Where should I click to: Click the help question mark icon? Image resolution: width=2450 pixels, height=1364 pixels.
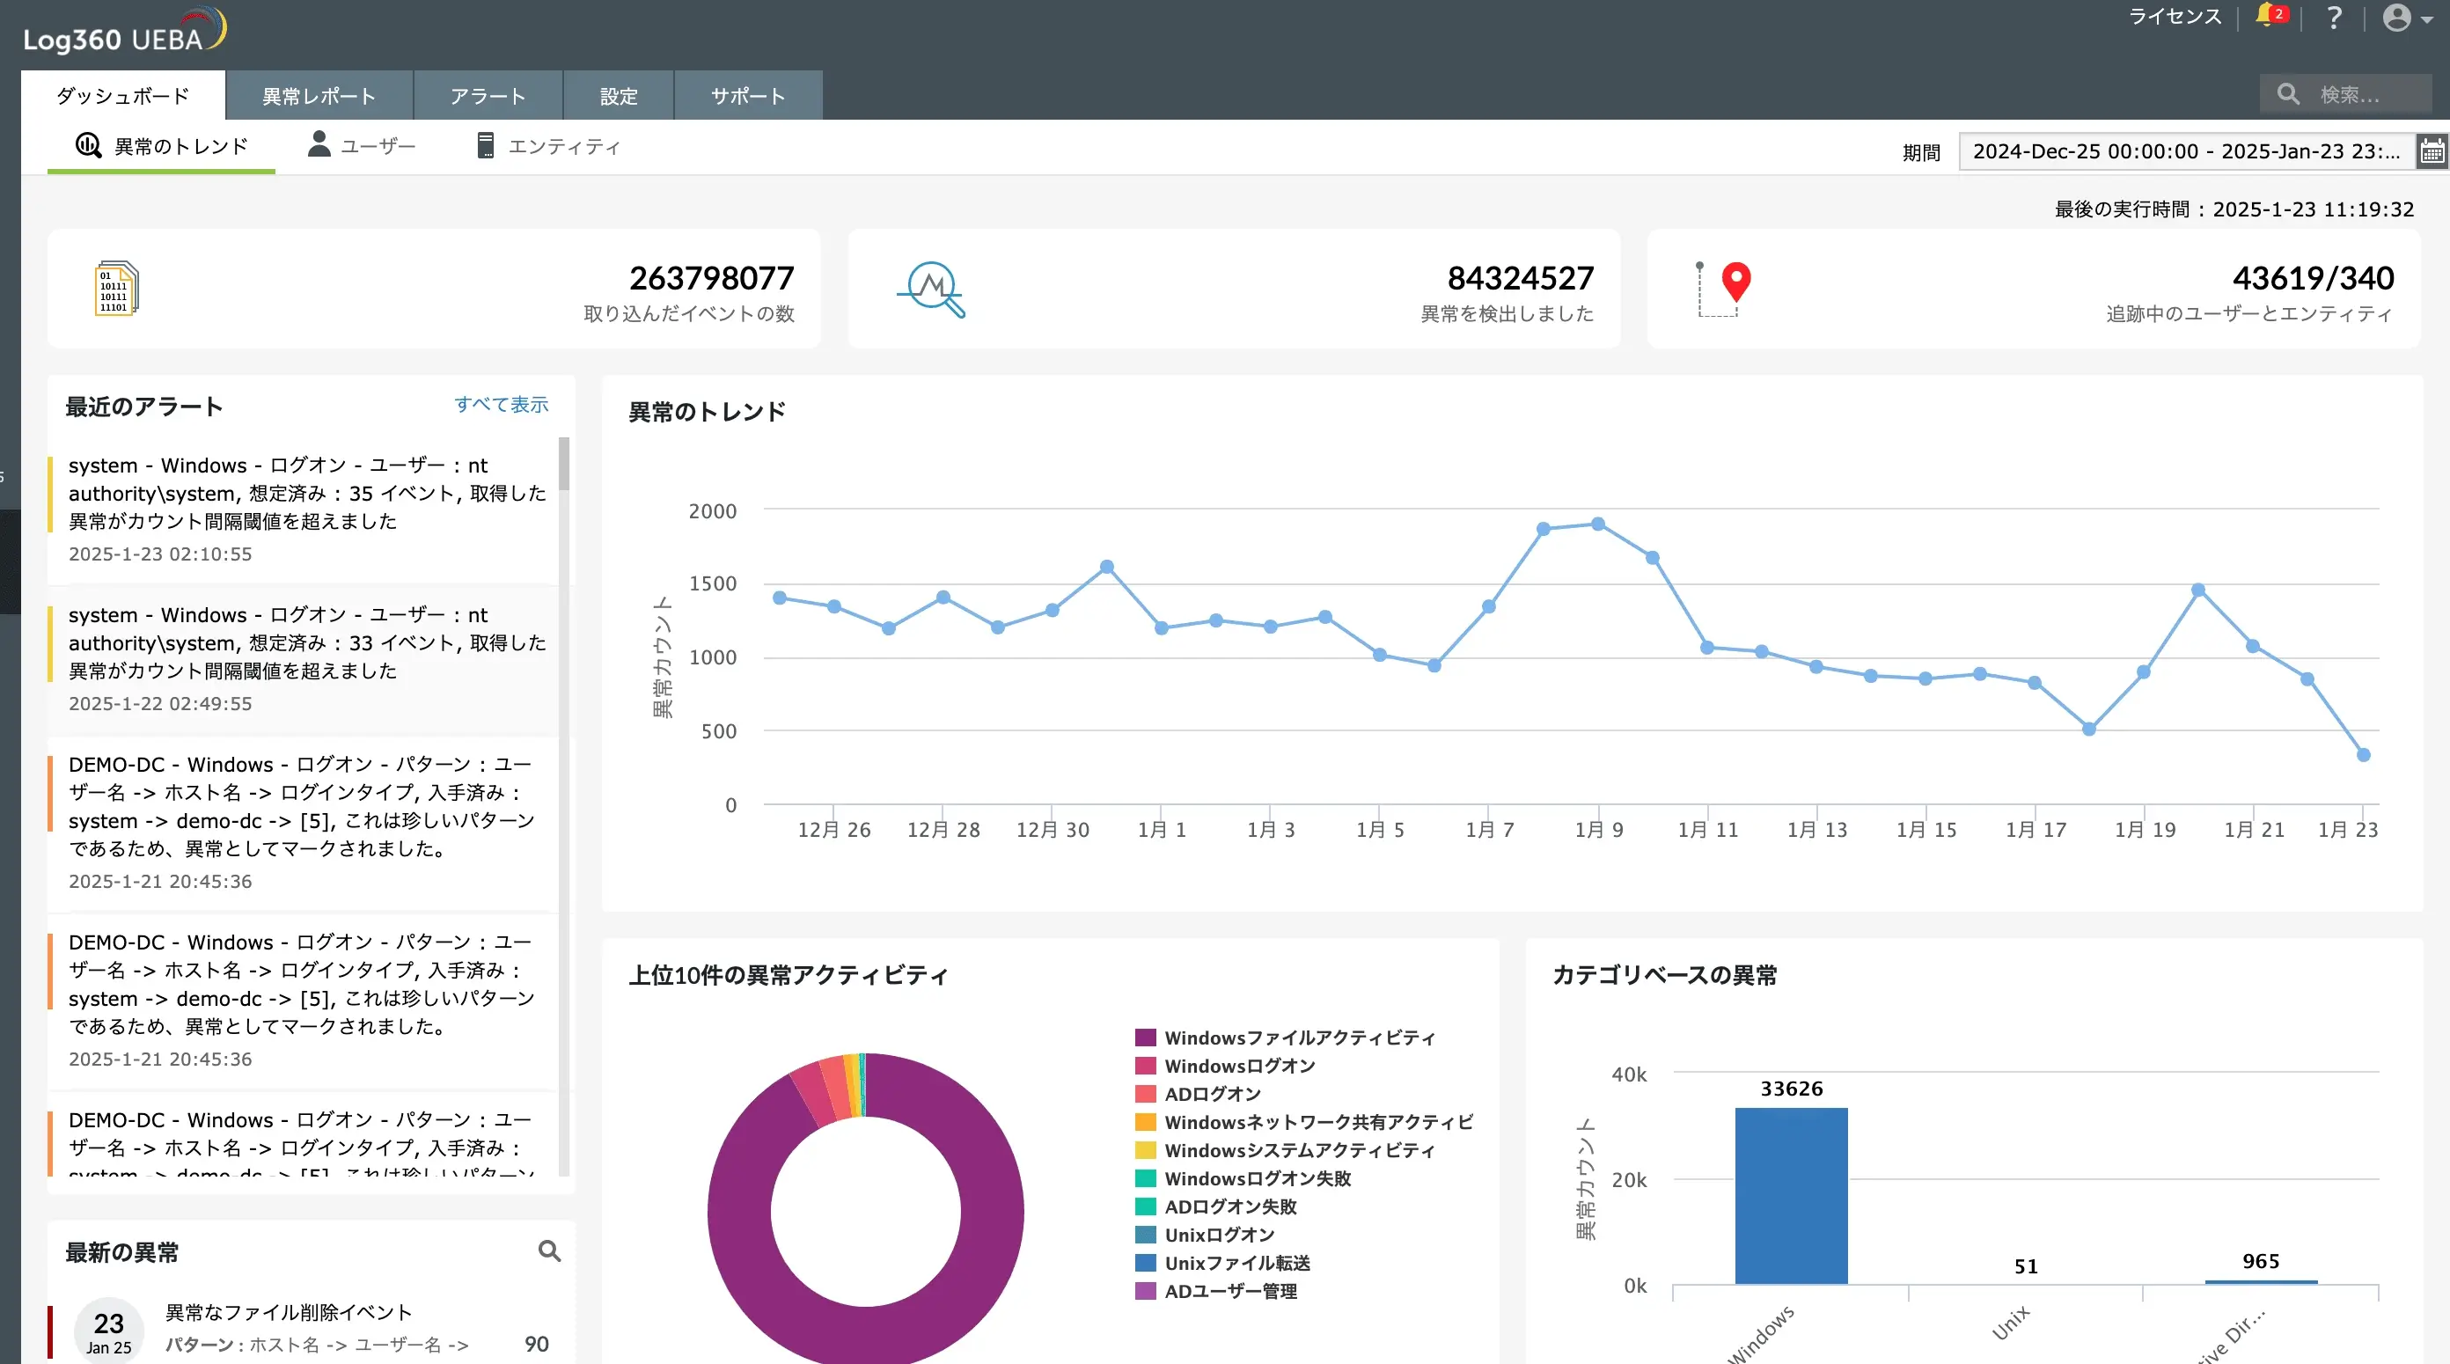[x=2333, y=17]
